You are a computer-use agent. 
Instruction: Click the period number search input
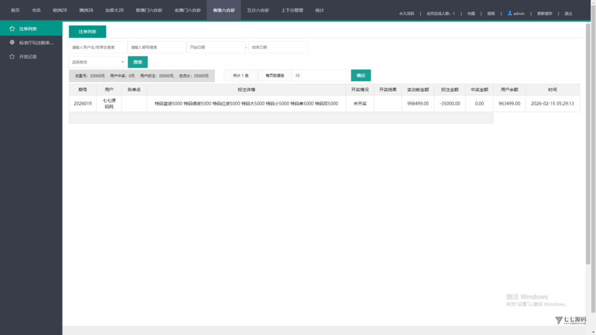(157, 47)
